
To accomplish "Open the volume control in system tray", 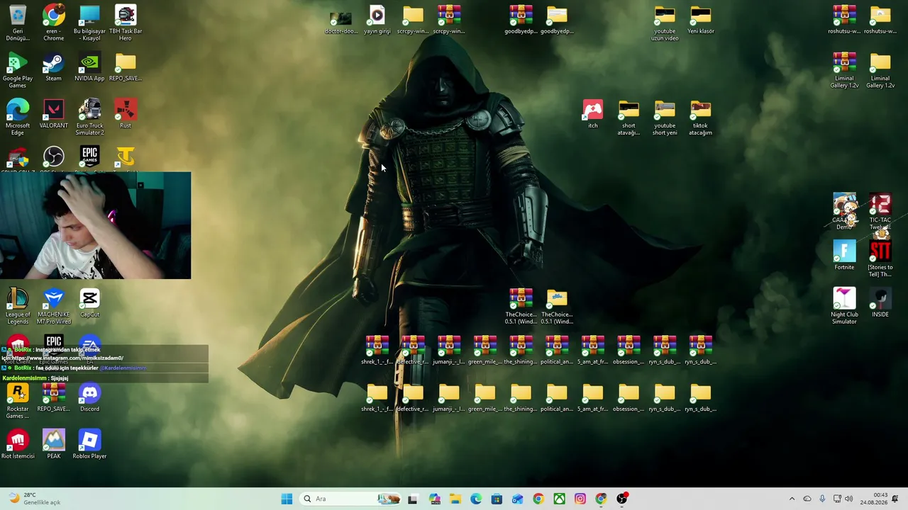I will tap(848, 499).
